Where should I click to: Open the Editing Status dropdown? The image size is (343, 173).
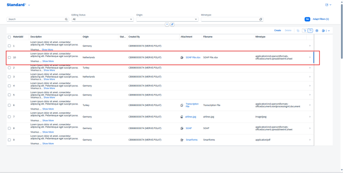tap(131, 19)
